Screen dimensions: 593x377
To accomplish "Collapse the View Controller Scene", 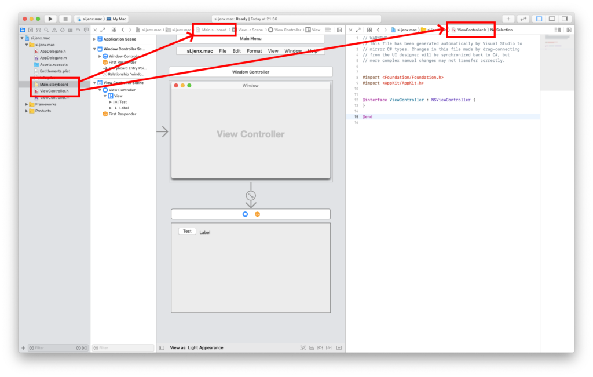I will 95,83.
